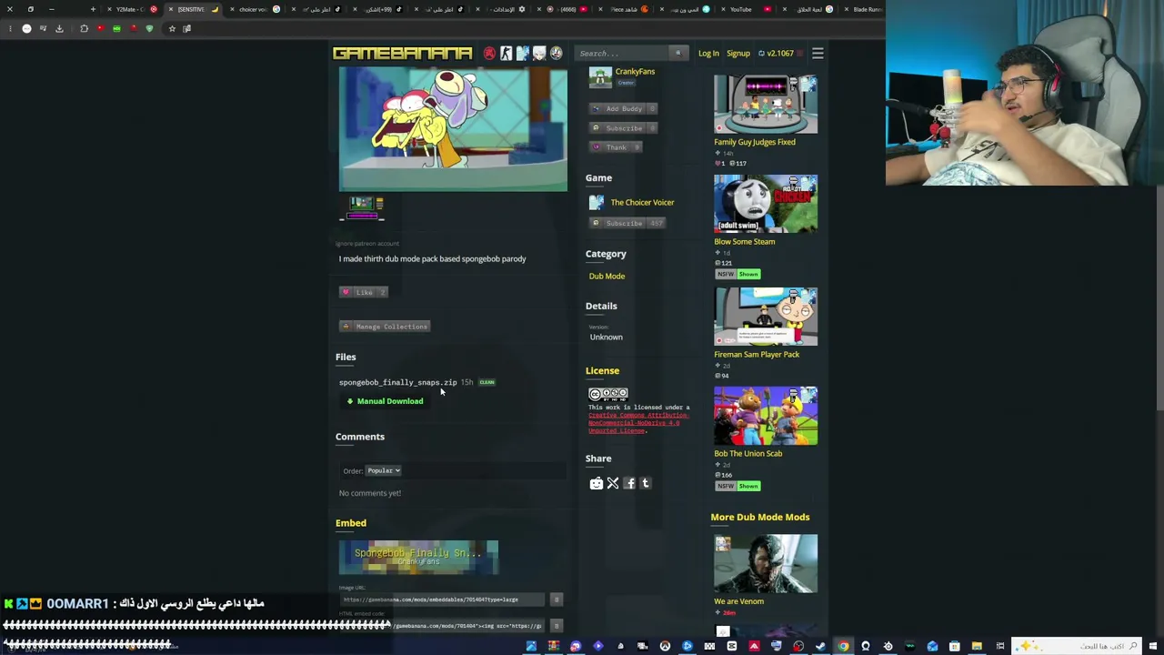Open We are Venom thumbnail
This screenshot has width=1164, height=655.
(x=766, y=564)
